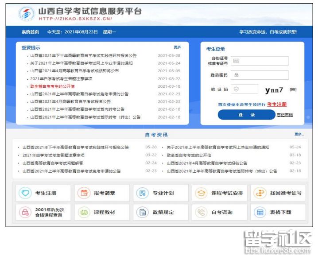Click the 验证码 input box
This screenshot has width=318, height=260.
pos(244,89)
